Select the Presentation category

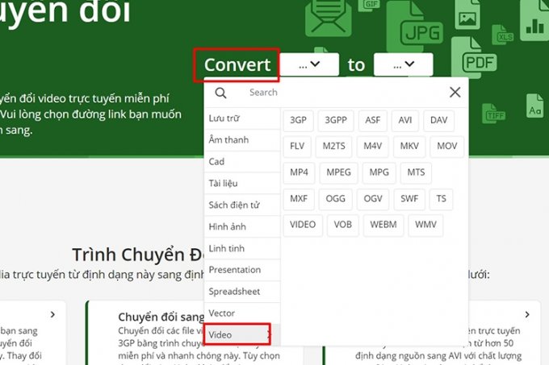[242, 270]
